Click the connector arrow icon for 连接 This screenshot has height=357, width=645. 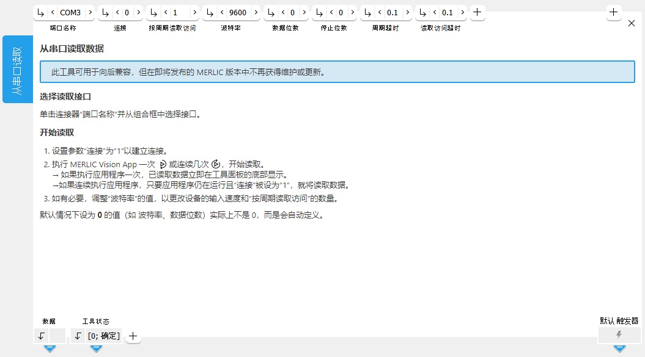[x=106, y=12]
